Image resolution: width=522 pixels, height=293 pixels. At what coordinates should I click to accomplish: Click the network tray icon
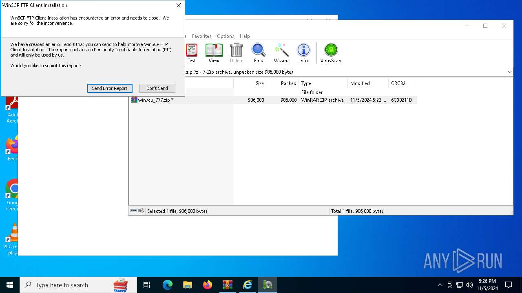pyautogui.click(x=460, y=285)
